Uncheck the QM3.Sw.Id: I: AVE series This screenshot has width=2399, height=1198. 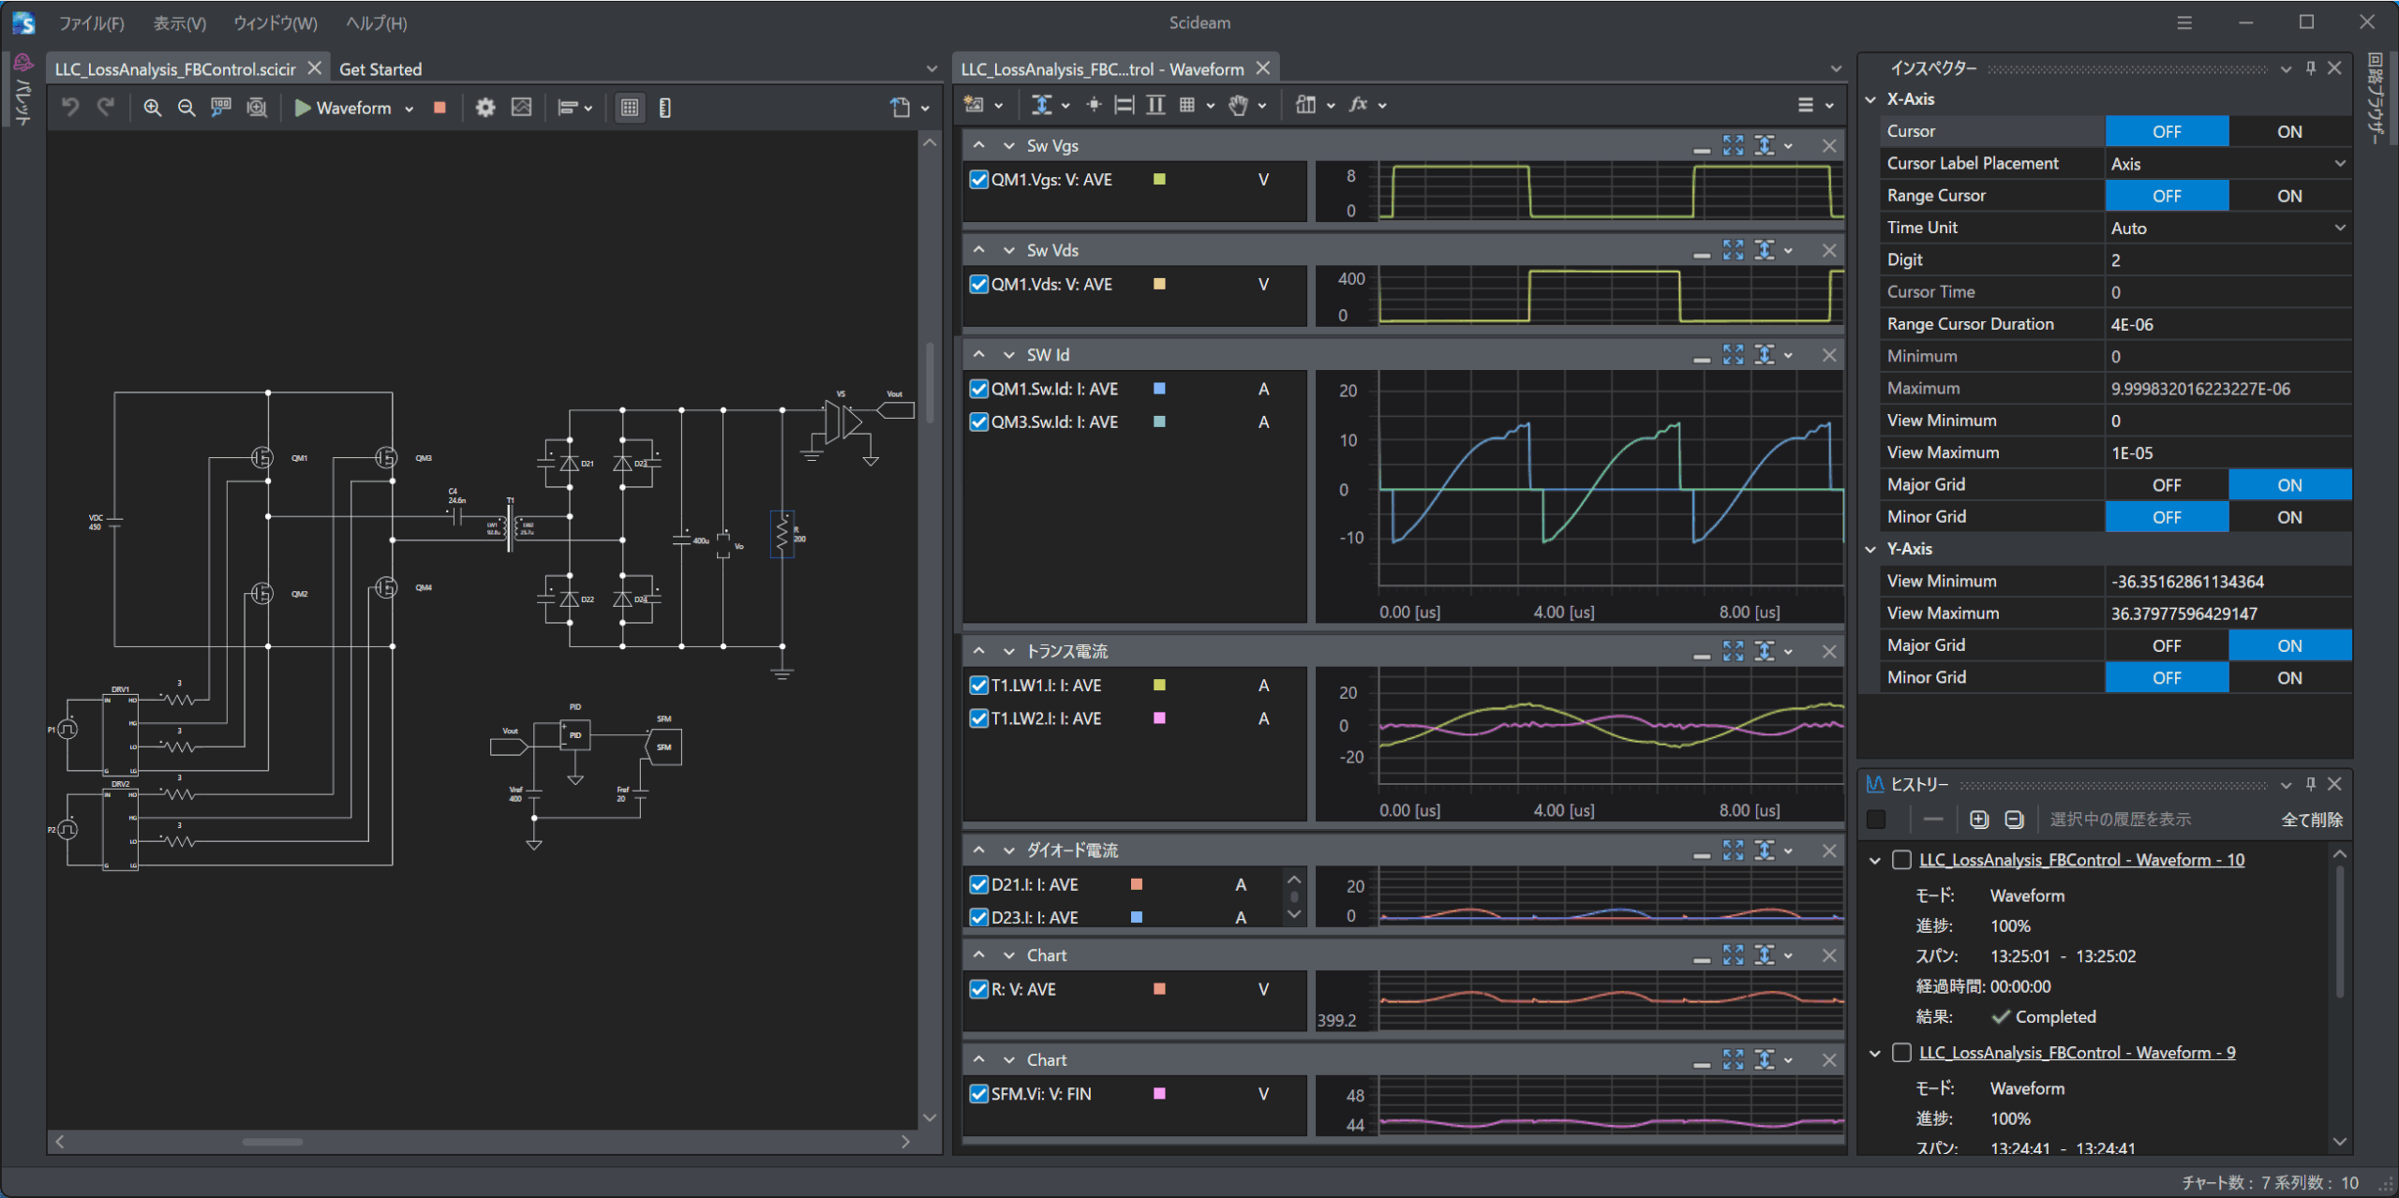coord(978,422)
